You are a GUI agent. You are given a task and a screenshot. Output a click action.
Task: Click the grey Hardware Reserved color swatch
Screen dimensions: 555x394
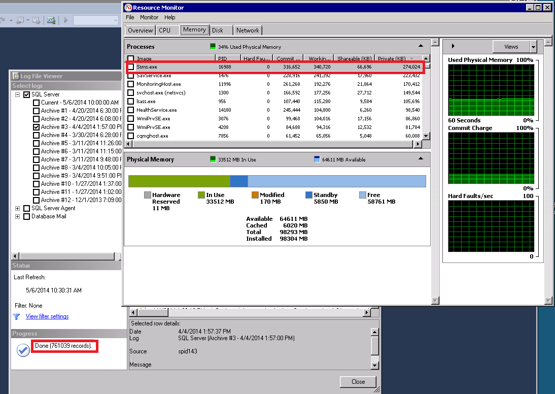[x=148, y=195]
